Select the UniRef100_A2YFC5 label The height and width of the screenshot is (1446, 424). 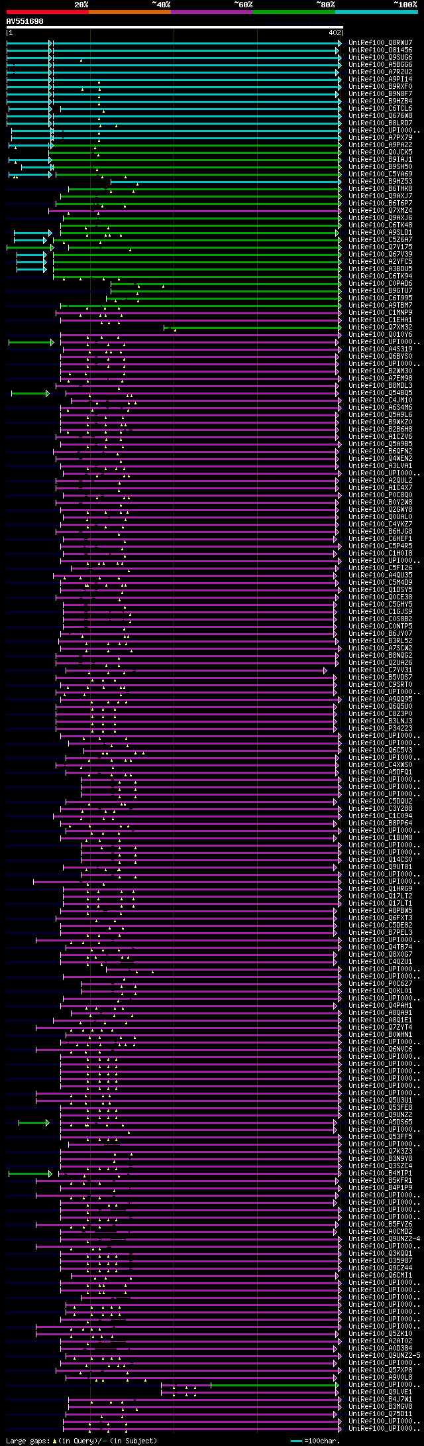click(x=380, y=262)
